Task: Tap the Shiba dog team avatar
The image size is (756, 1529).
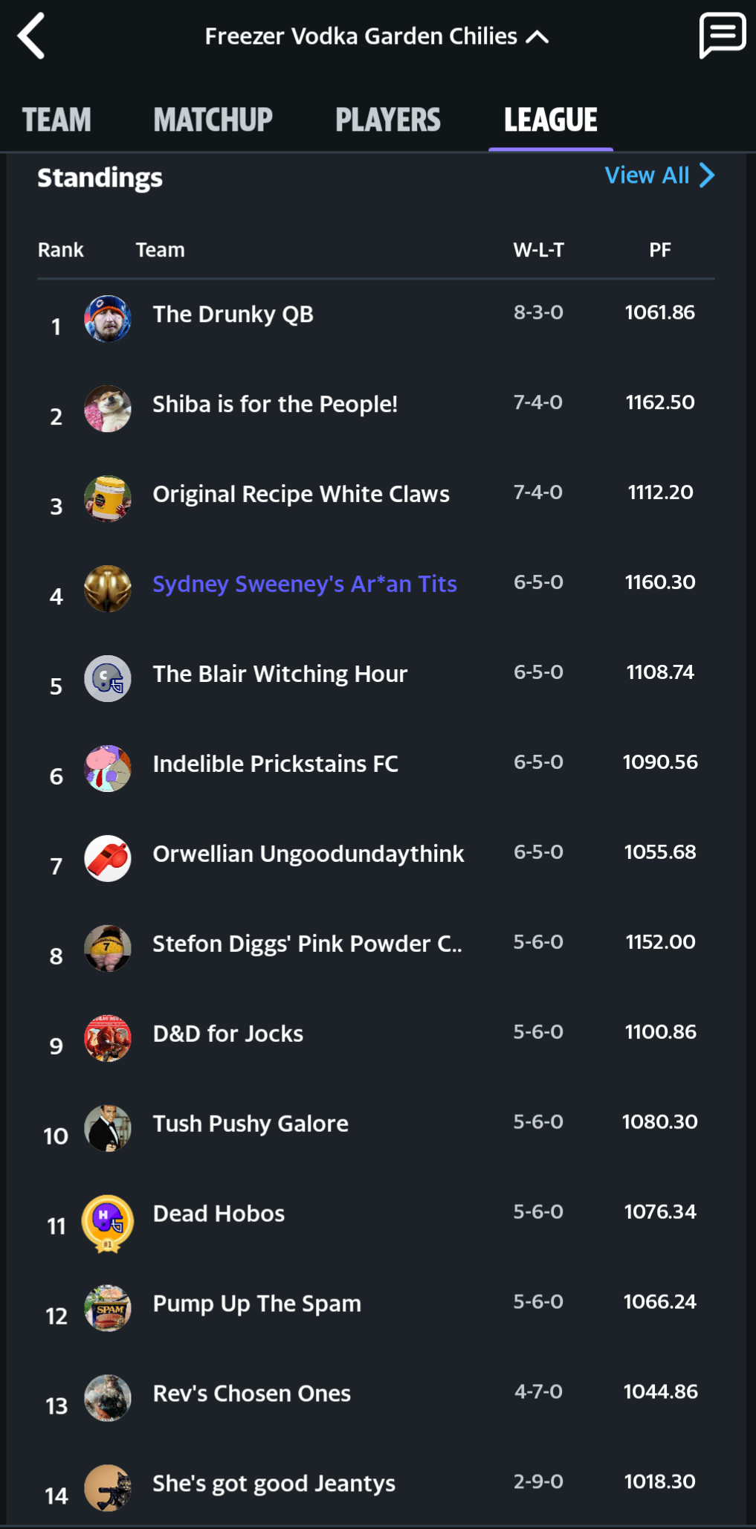Action: pyautogui.click(x=108, y=409)
